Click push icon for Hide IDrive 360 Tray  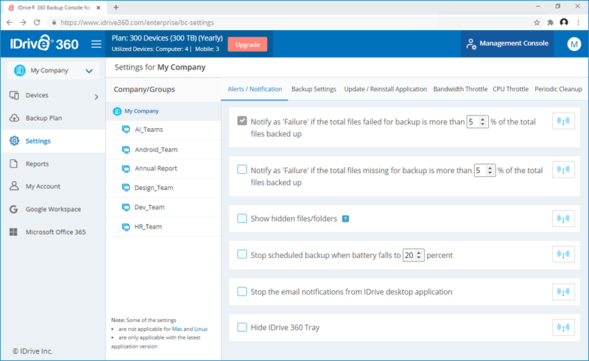563,327
